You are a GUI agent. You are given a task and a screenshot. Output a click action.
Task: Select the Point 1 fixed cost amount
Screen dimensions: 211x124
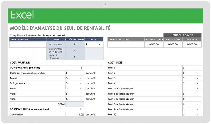click(x=192, y=68)
